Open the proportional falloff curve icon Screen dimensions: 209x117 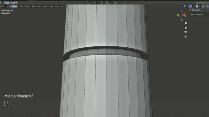(x=118, y=3)
